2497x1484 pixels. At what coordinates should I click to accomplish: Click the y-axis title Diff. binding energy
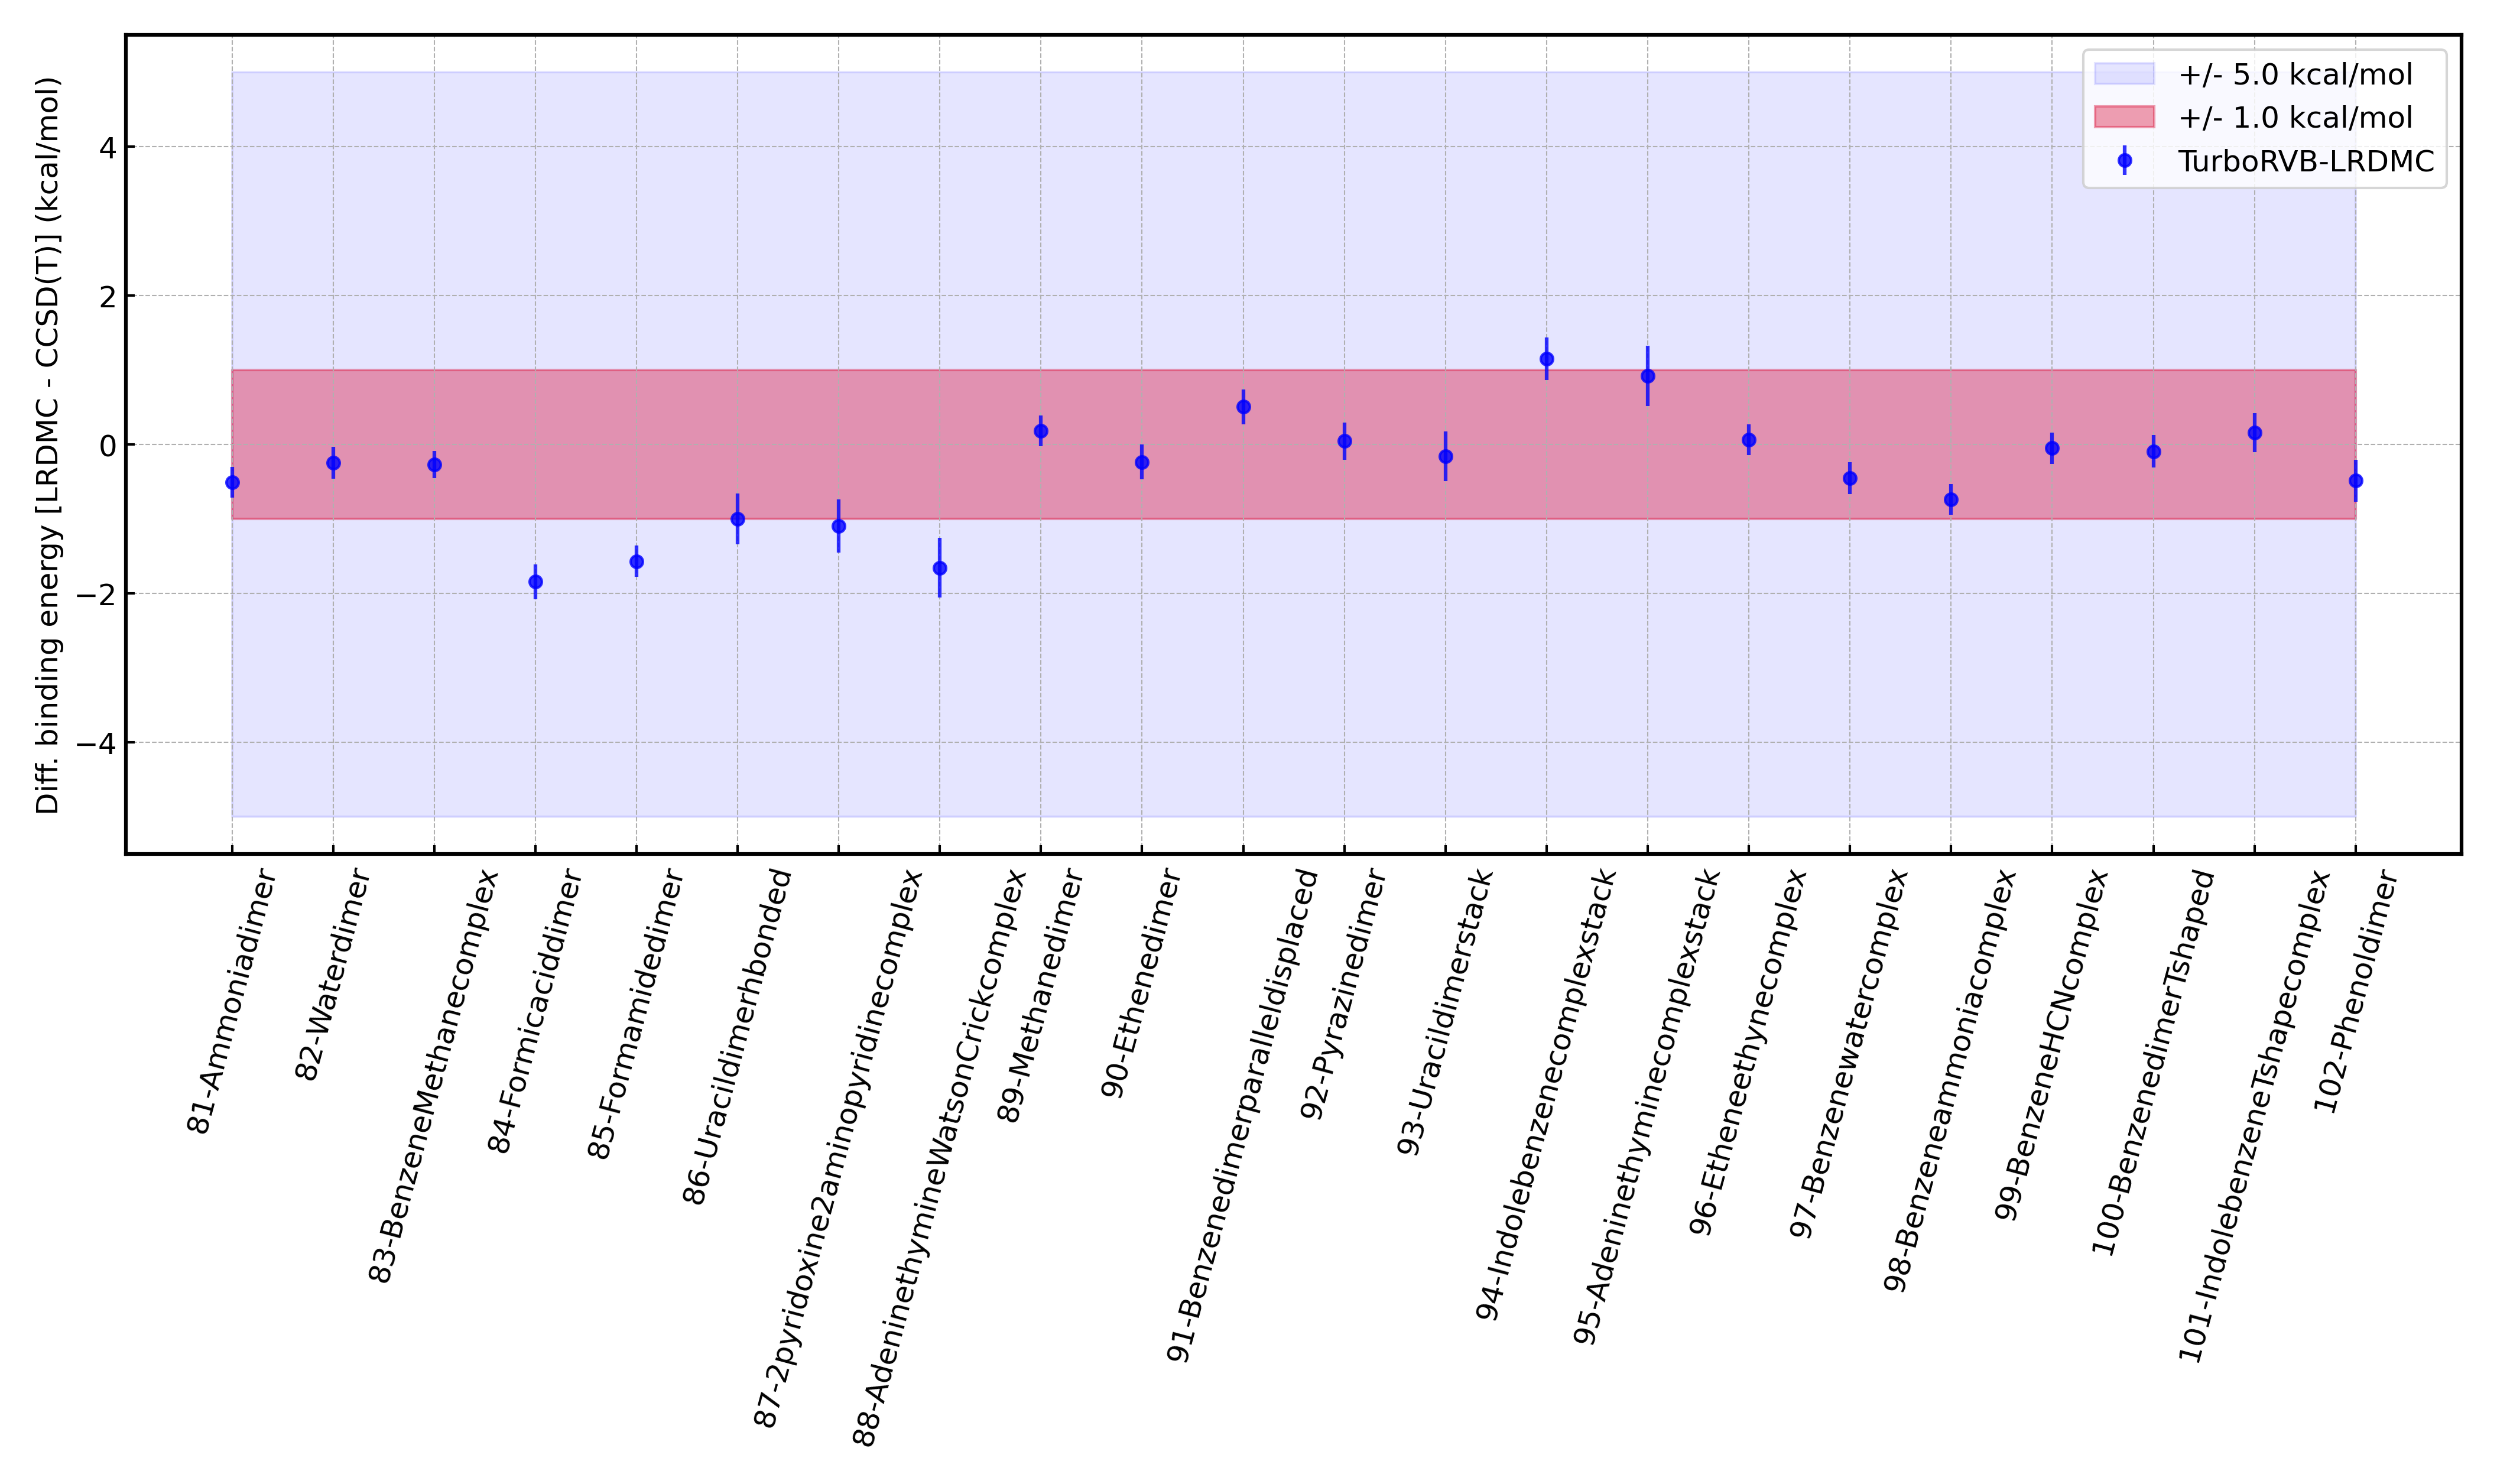48,445
